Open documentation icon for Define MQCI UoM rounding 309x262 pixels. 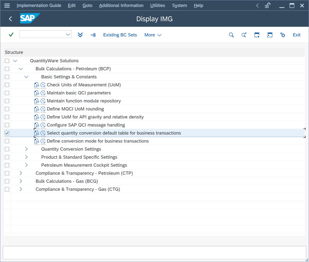point(37,109)
